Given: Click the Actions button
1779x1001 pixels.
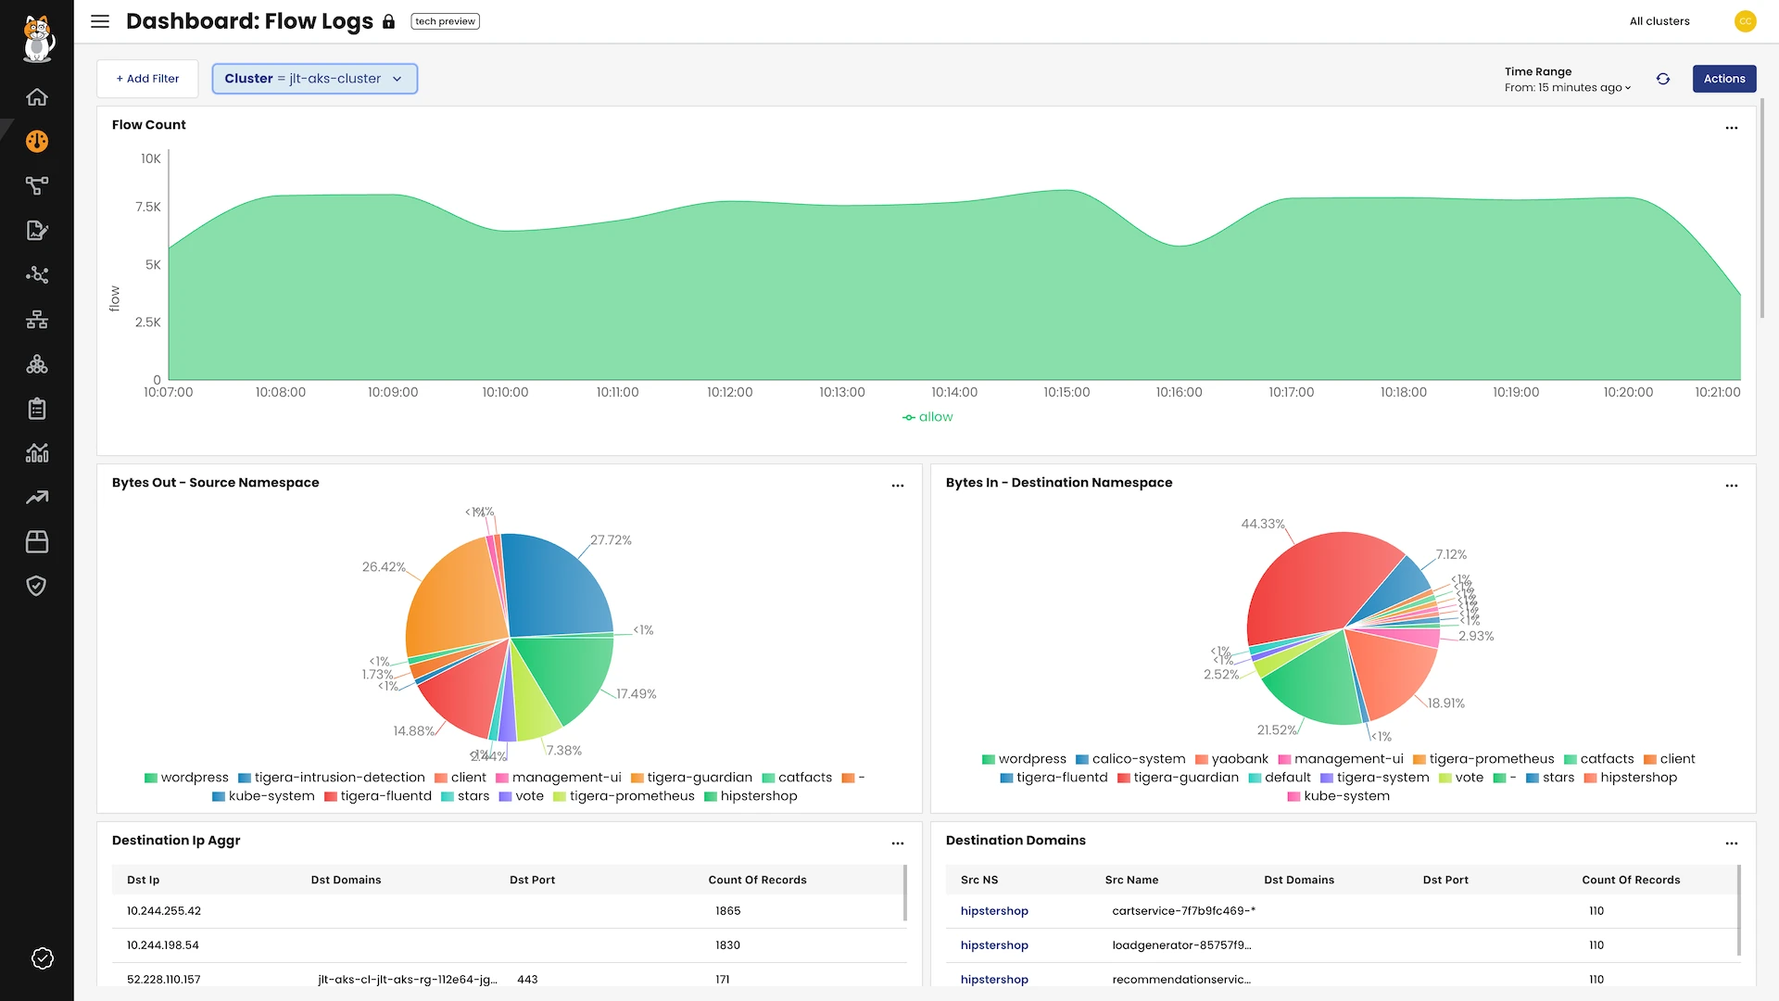Looking at the screenshot, I should click(1723, 79).
